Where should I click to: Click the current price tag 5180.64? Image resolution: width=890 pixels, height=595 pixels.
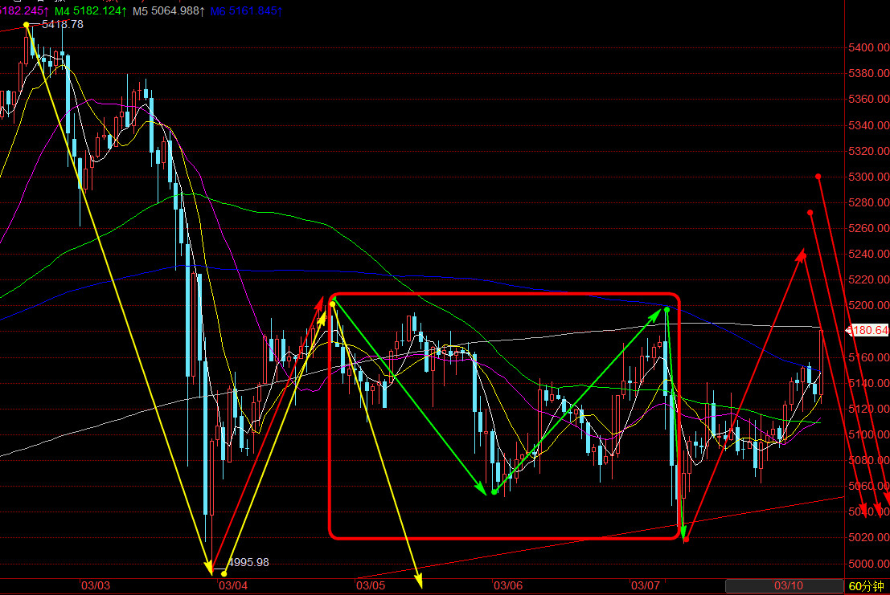(869, 330)
